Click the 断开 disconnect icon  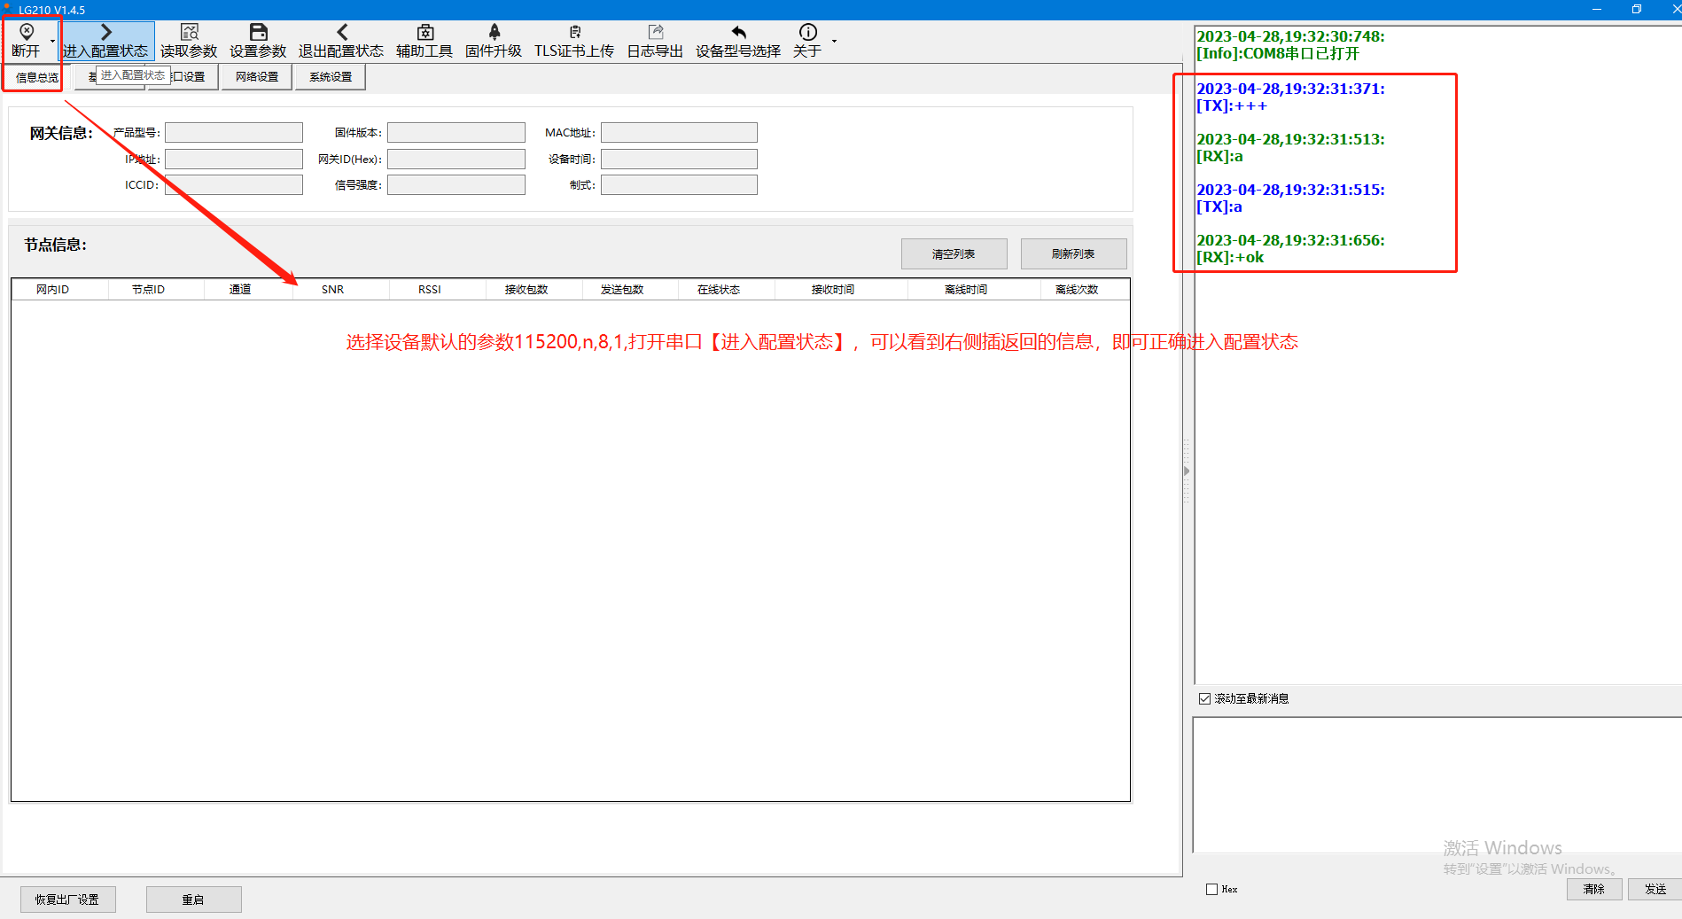click(27, 33)
